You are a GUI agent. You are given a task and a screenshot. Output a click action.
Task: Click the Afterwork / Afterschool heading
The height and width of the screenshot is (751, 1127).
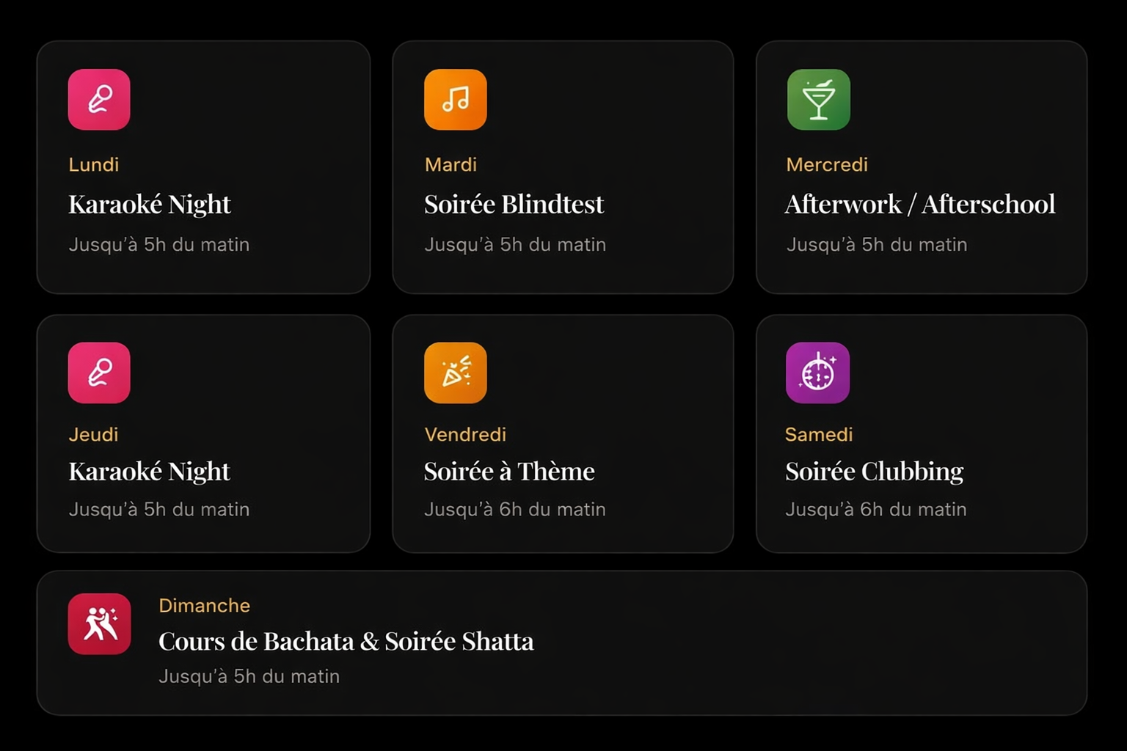coord(920,204)
